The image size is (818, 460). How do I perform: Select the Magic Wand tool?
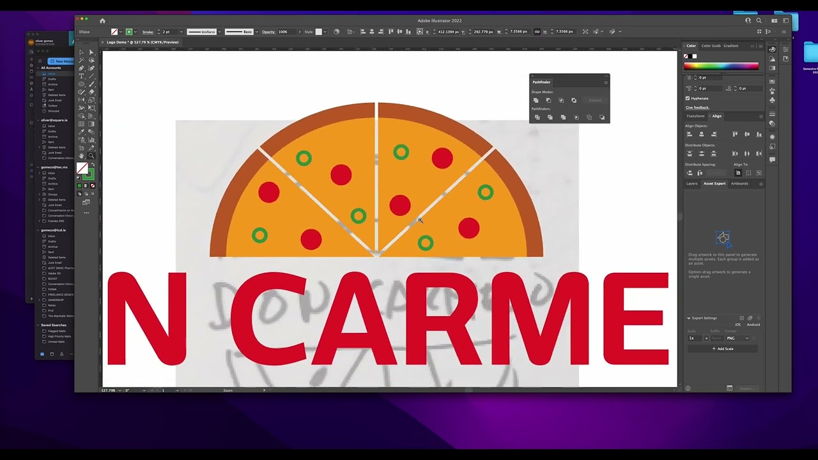click(81, 61)
